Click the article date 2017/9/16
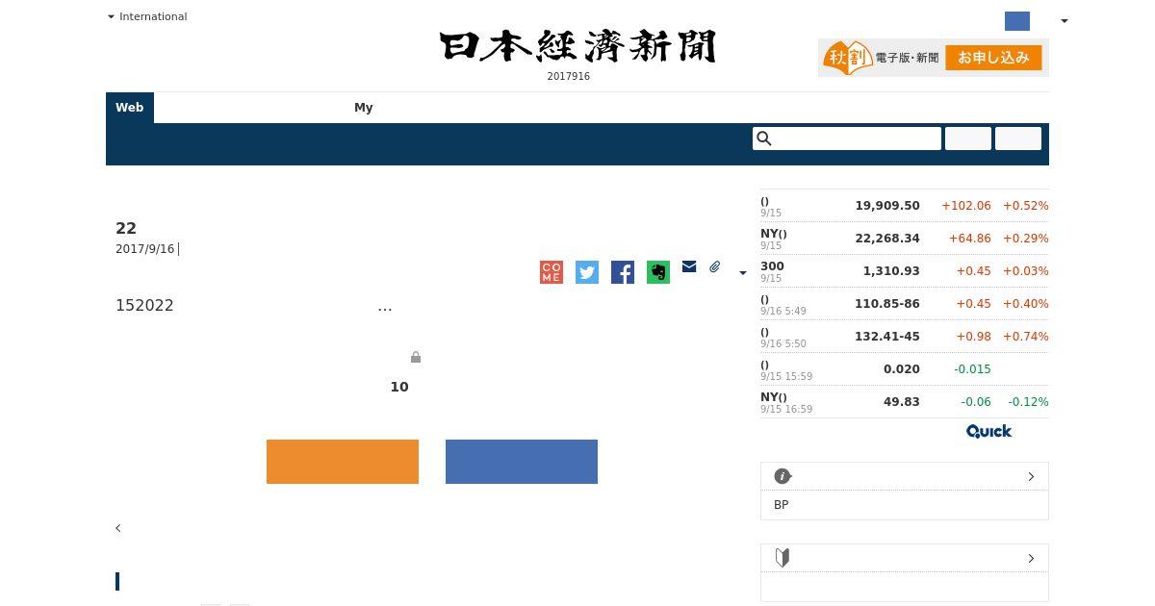The height and width of the screenshot is (606, 1155). [x=145, y=249]
